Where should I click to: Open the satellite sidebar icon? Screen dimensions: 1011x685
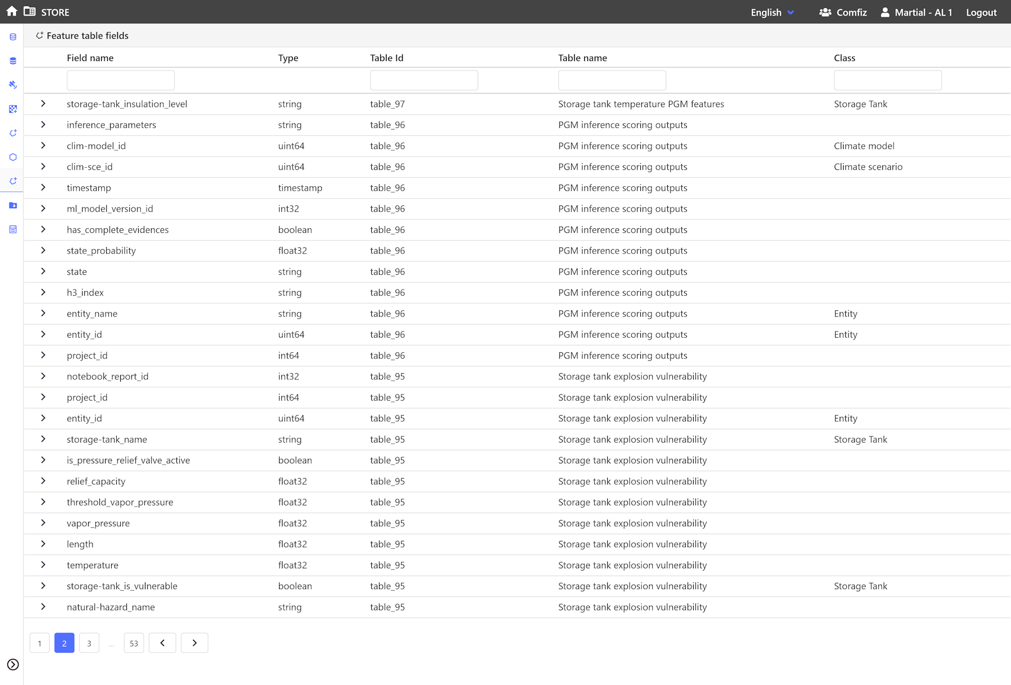point(13,85)
